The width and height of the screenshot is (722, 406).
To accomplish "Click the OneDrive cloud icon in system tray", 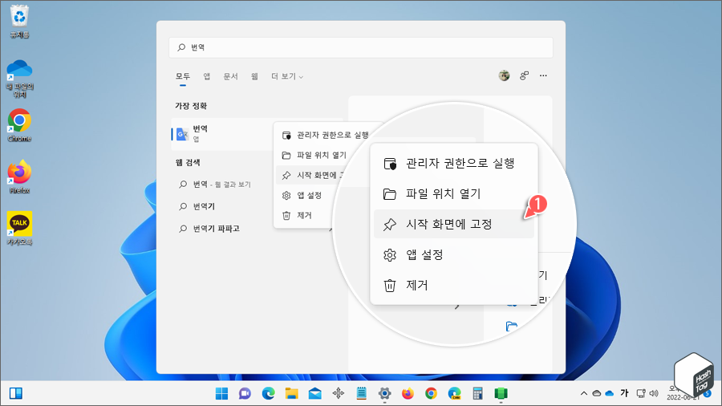I will click(x=610, y=394).
